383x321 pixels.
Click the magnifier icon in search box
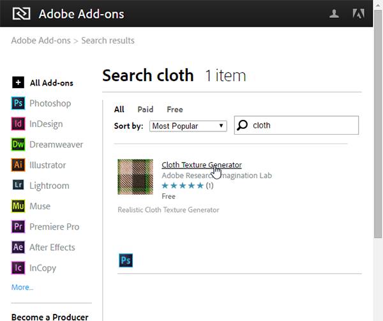pyautogui.click(x=243, y=125)
